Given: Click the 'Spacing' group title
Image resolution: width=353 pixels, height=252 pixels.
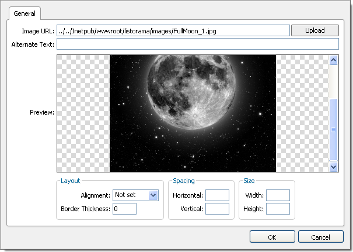Looking at the screenshot, I should click(184, 181).
